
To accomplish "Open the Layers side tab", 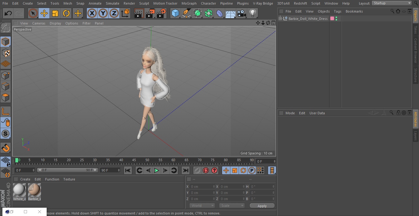I will [416, 136].
